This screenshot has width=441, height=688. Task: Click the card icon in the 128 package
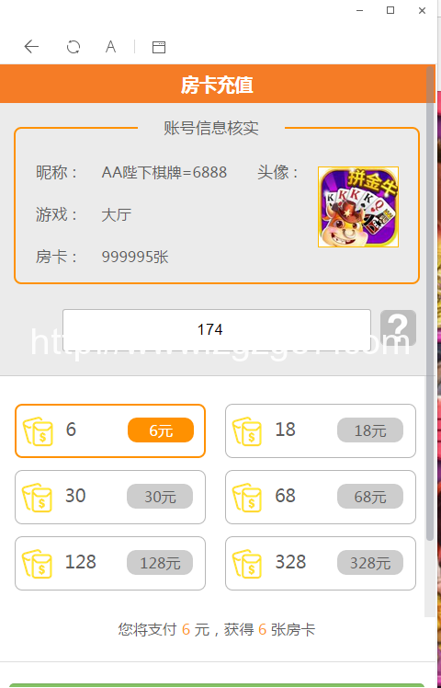(x=38, y=564)
